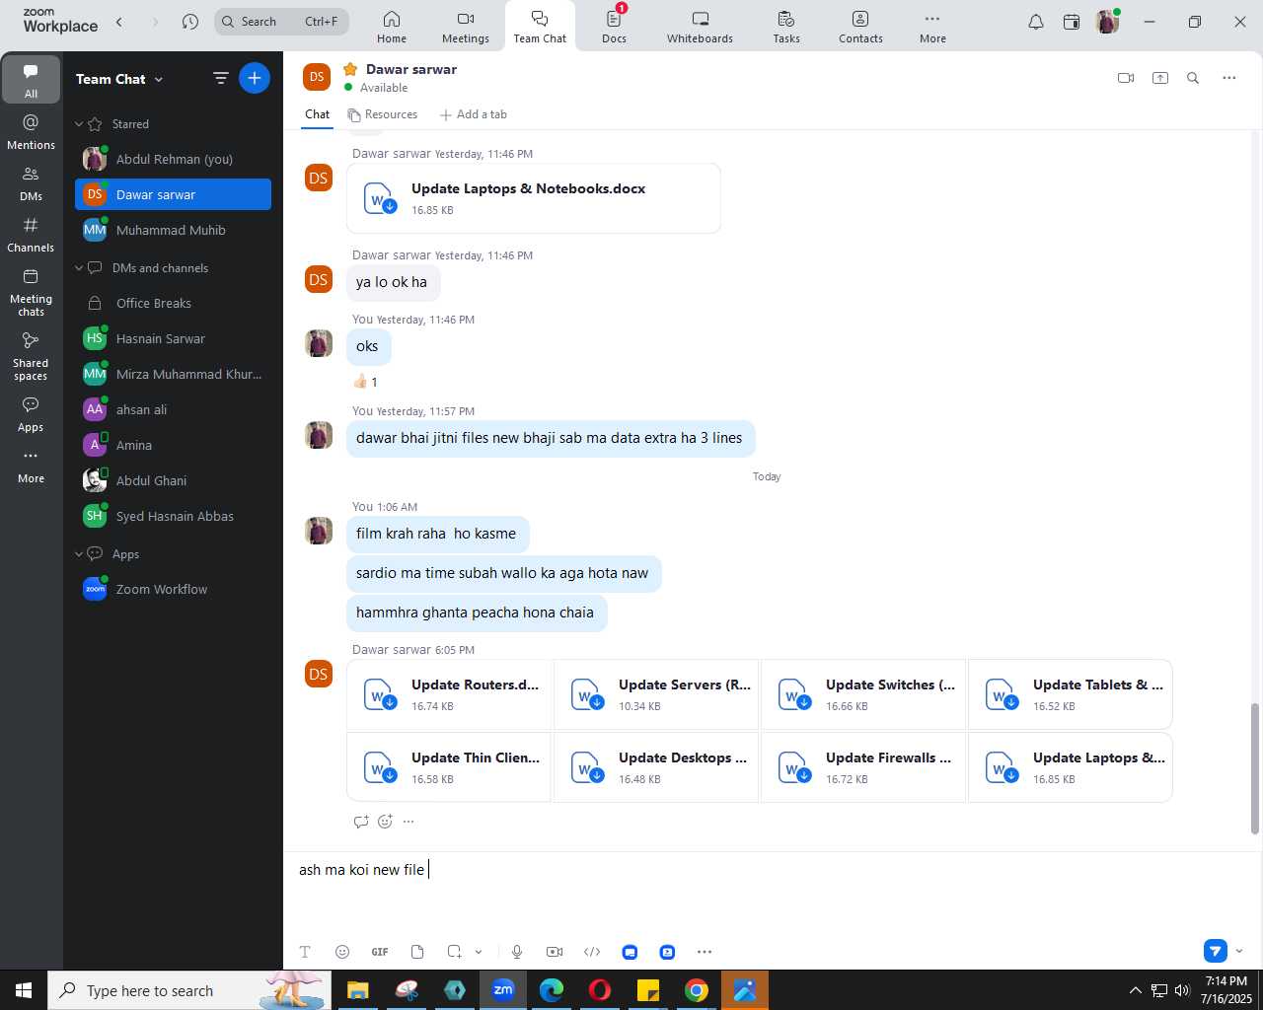Open chat header more options

(1229, 78)
